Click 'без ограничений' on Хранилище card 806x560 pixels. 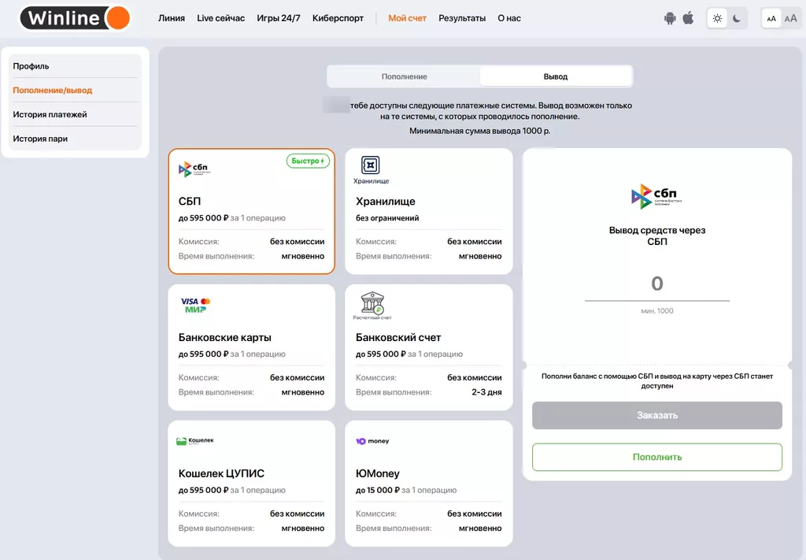[x=387, y=218]
